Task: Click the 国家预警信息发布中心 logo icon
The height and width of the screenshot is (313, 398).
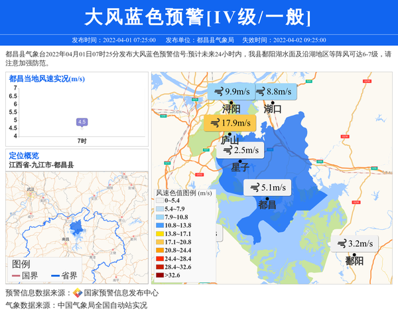Action: pyautogui.click(x=78, y=292)
